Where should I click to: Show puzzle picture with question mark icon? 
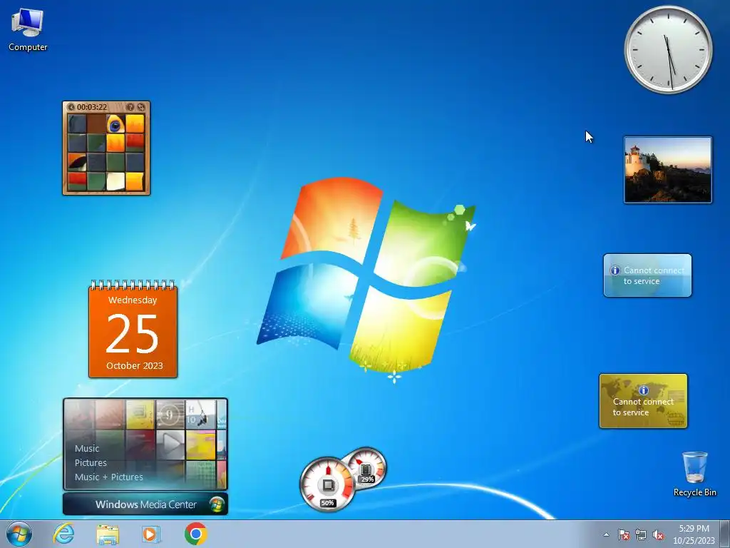coord(130,107)
